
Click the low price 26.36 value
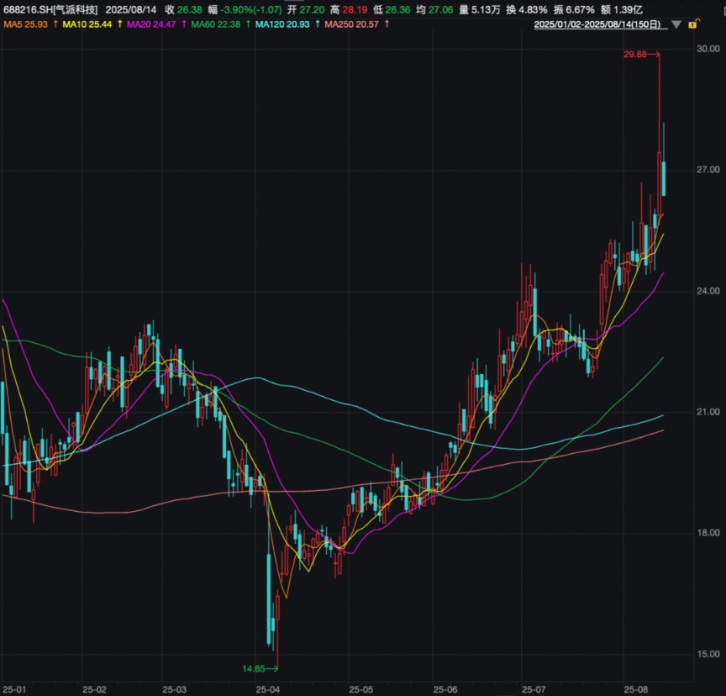(x=397, y=10)
